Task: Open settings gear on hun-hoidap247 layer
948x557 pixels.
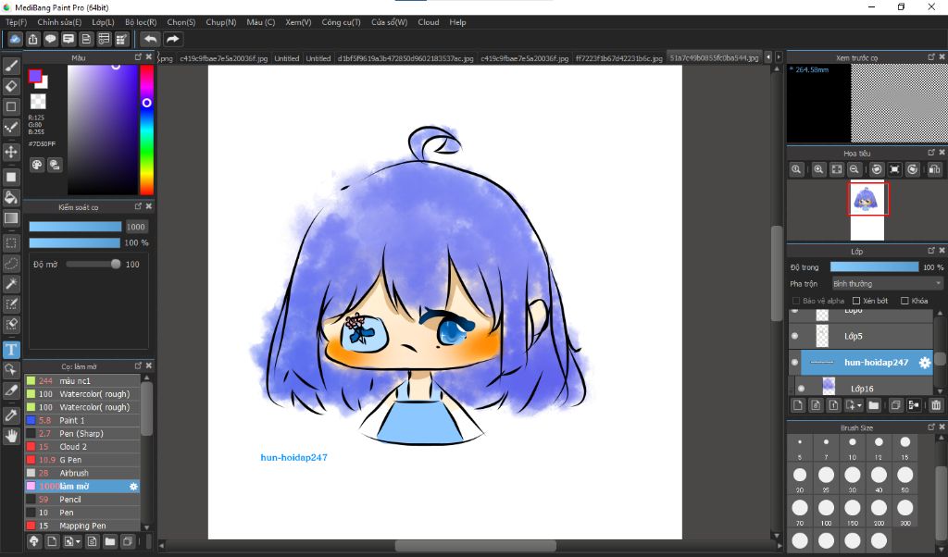Action: coord(925,363)
